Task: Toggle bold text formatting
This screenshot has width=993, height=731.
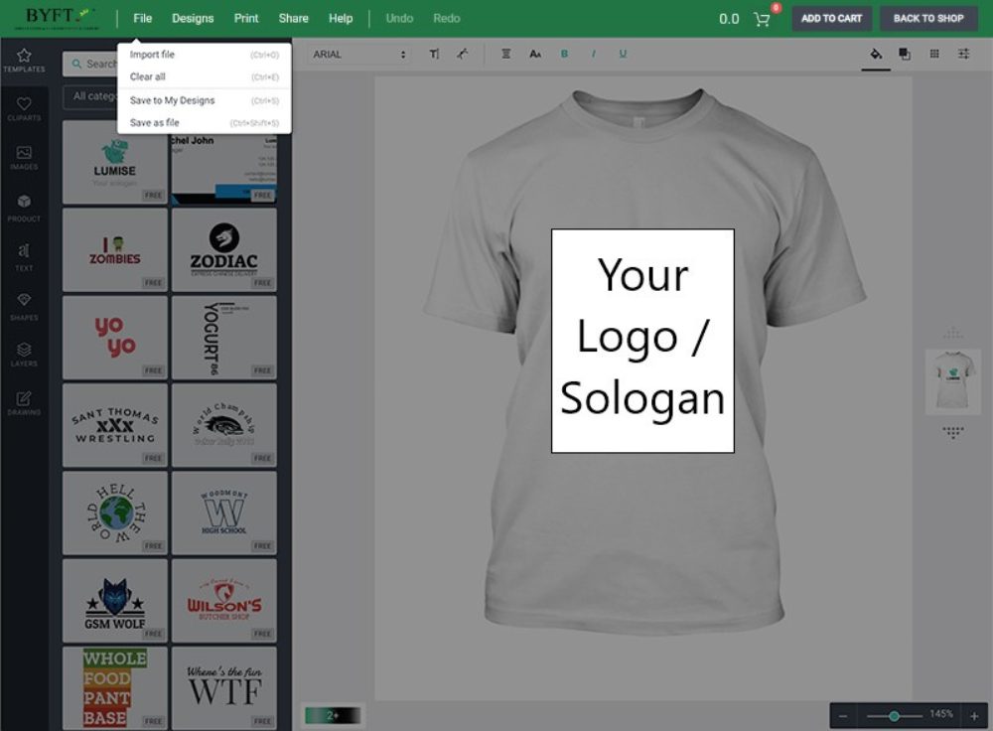Action: [x=564, y=54]
